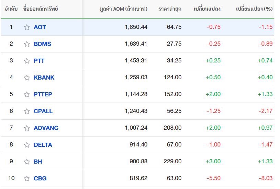Click the ราคาล่าสุด column header

pyautogui.click(x=170, y=9)
